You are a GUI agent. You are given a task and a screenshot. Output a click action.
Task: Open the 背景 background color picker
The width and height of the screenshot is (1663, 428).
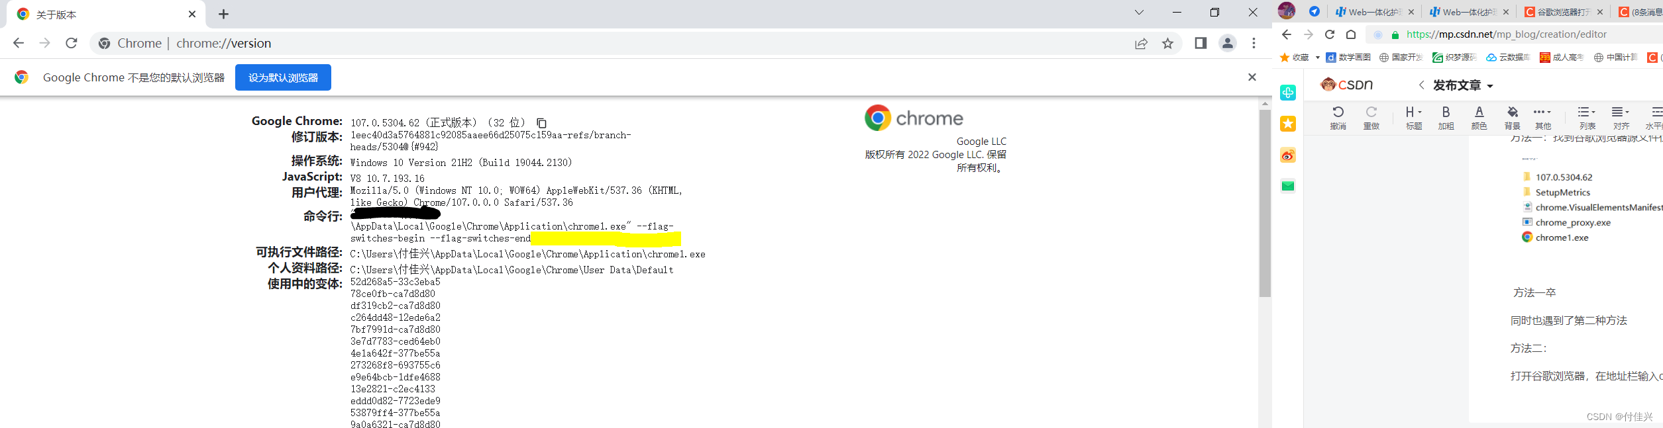(x=1512, y=118)
